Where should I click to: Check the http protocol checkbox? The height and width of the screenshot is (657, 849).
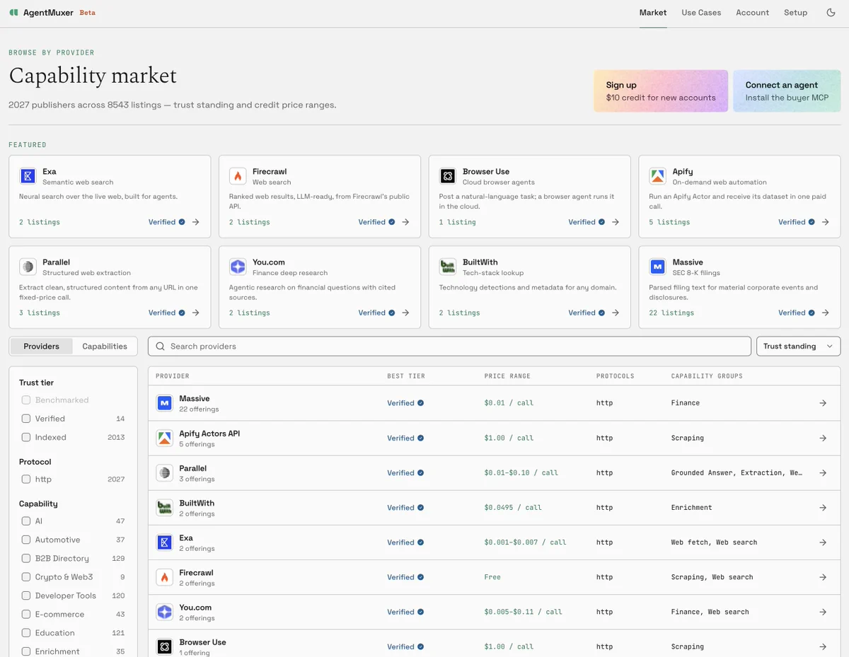click(x=26, y=479)
